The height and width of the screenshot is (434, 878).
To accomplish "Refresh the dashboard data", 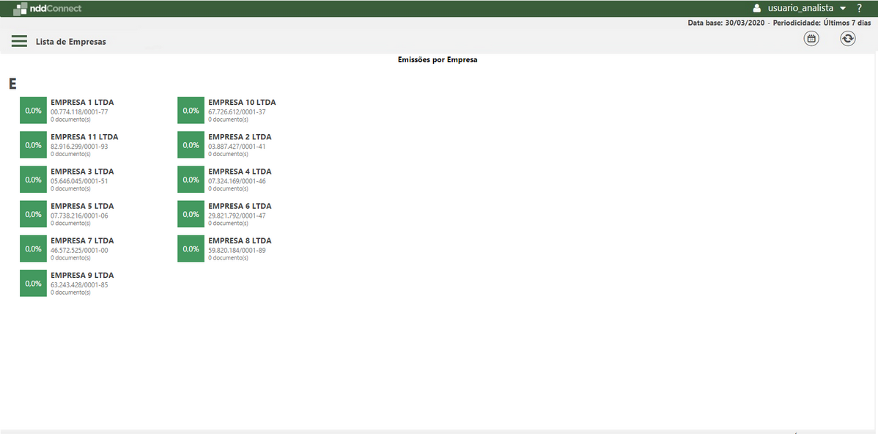I will tap(848, 38).
